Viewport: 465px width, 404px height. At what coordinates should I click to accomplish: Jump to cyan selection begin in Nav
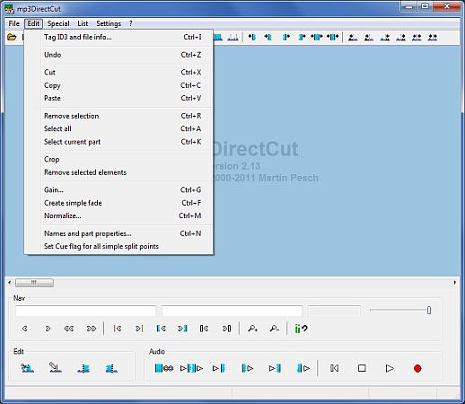[161, 329]
